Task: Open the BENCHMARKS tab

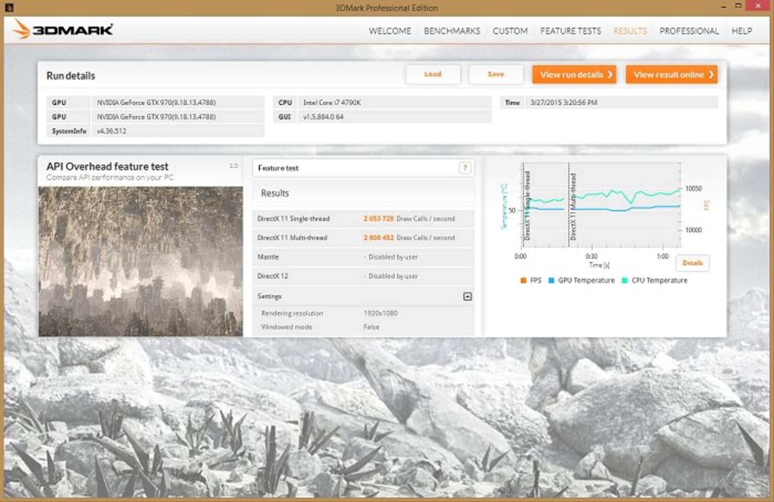Action: click(452, 31)
